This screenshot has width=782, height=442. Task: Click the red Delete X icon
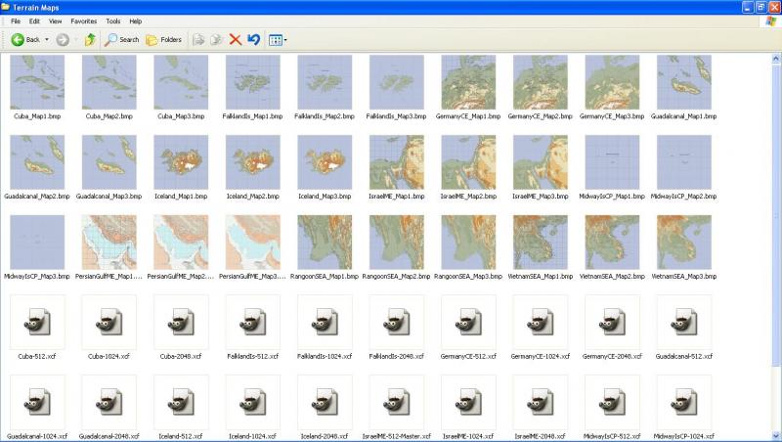(236, 39)
